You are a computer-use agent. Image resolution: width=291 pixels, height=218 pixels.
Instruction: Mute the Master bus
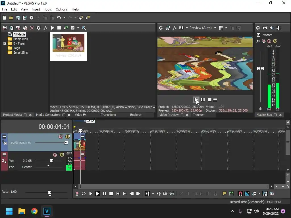[x=269, y=41]
